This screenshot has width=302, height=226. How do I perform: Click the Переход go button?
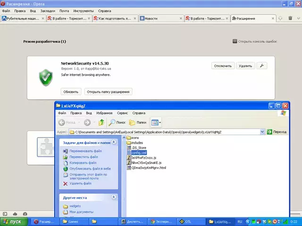click(x=277, y=132)
